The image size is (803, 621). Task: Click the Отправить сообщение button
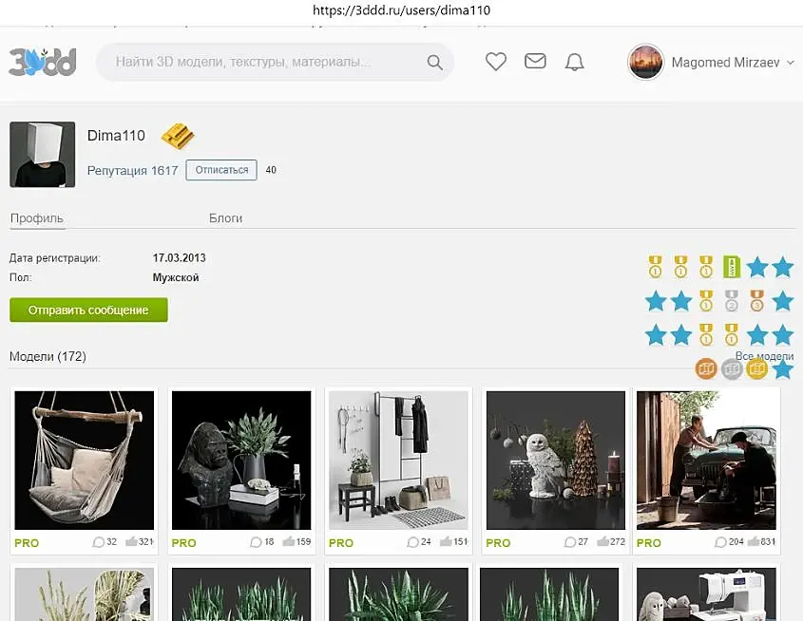pyautogui.click(x=88, y=310)
